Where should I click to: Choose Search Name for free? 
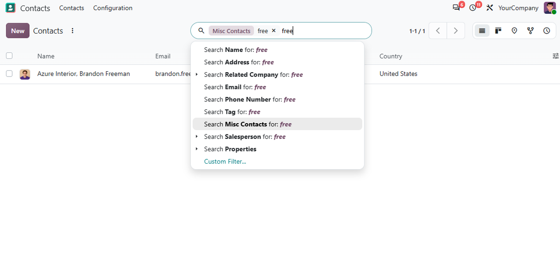(278, 50)
